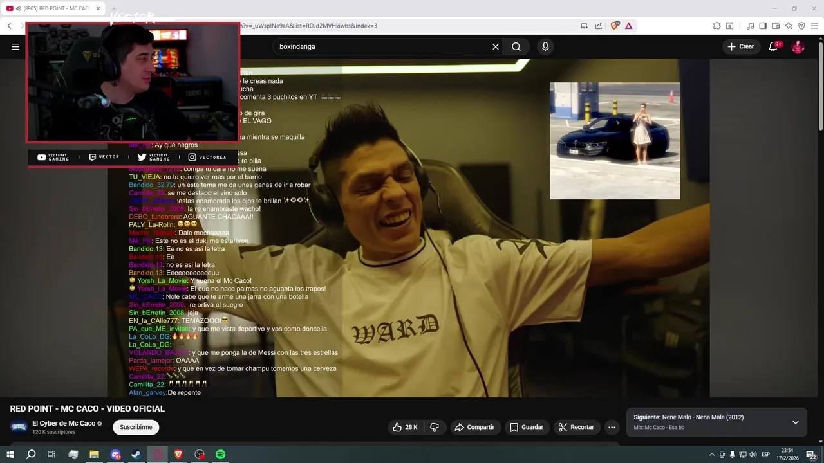Open File Explorer from the taskbar

[94, 455]
